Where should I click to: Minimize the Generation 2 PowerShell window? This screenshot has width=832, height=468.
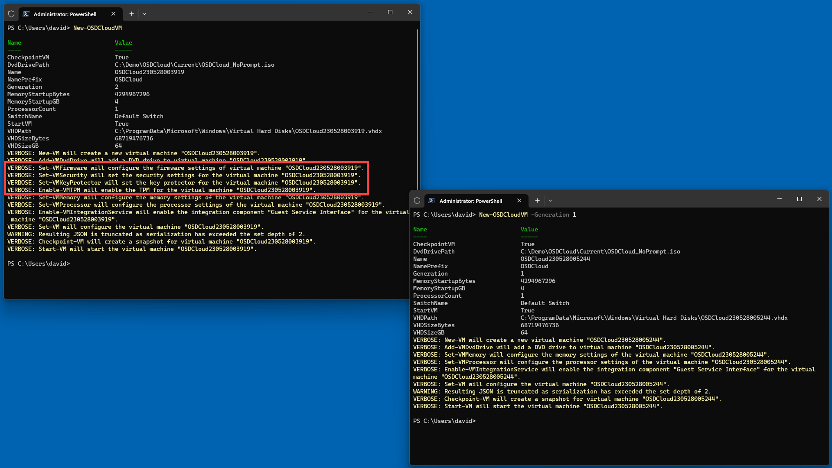[370, 13]
